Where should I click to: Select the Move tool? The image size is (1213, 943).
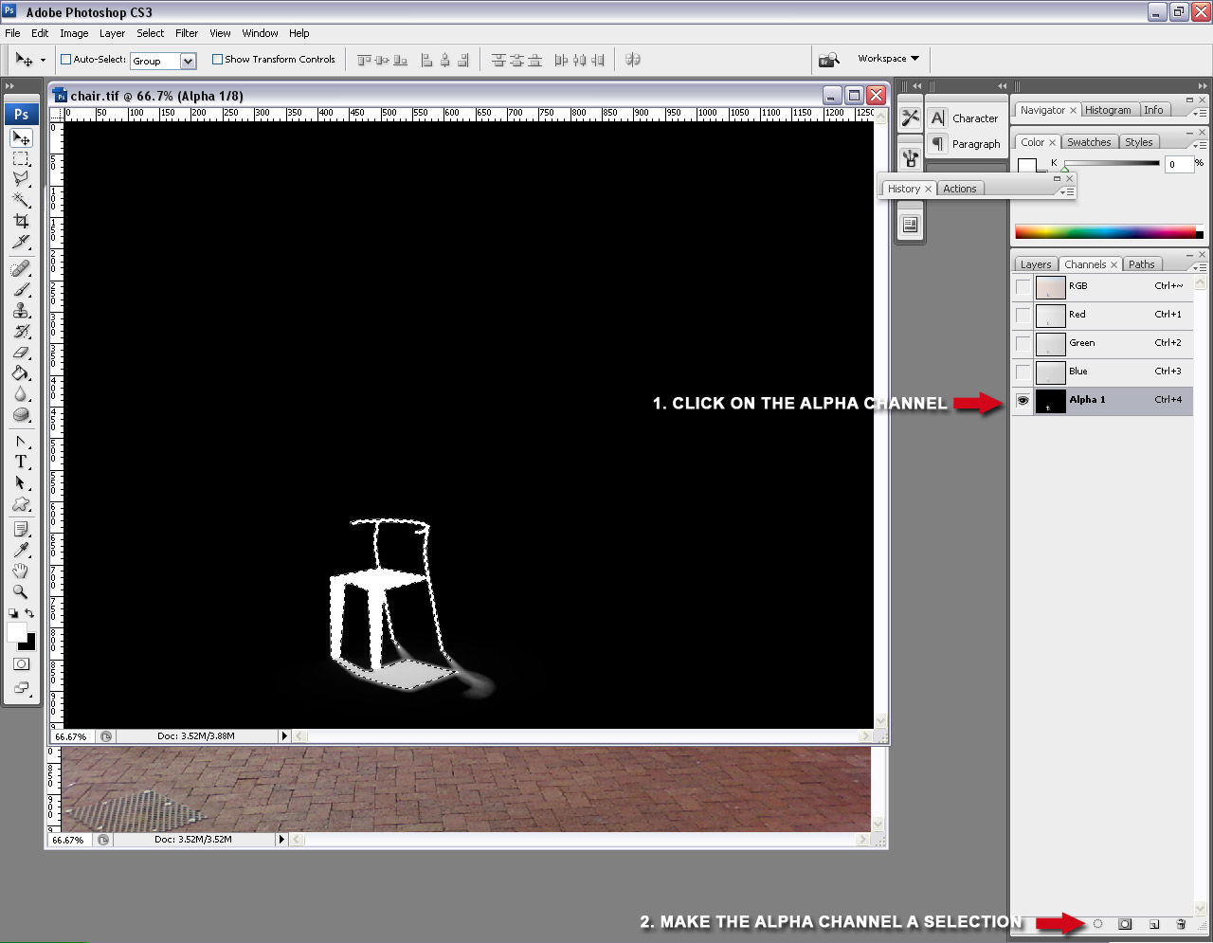point(21,137)
